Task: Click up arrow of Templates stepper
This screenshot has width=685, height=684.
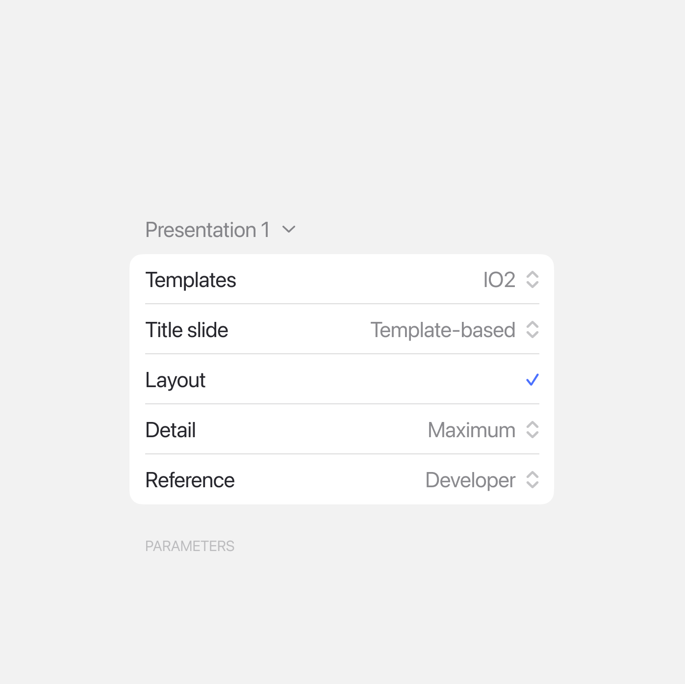Action: click(533, 275)
